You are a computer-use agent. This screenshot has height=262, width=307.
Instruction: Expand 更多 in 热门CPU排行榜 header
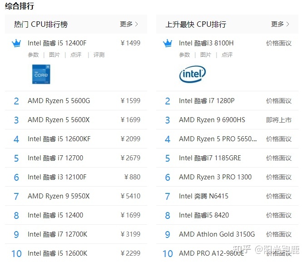129,24
